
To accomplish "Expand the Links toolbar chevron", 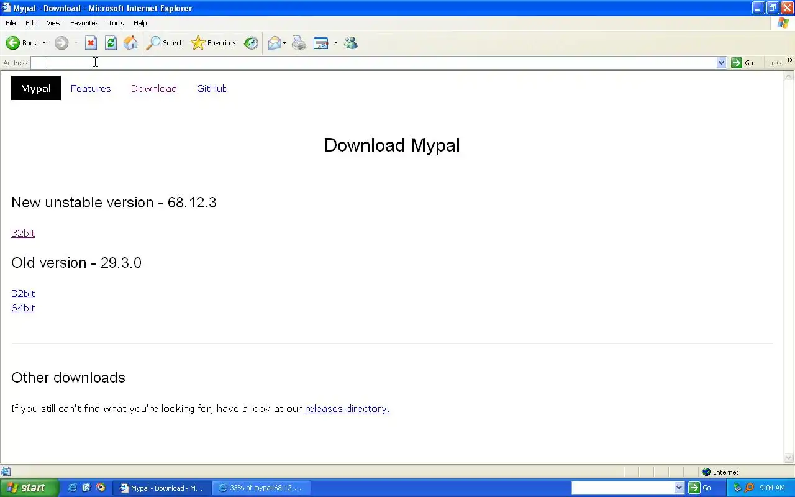I will point(789,60).
